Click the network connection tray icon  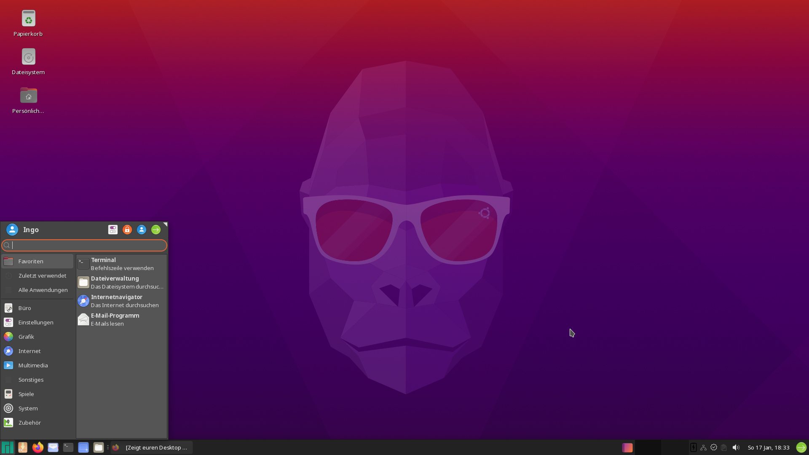click(x=703, y=447)
